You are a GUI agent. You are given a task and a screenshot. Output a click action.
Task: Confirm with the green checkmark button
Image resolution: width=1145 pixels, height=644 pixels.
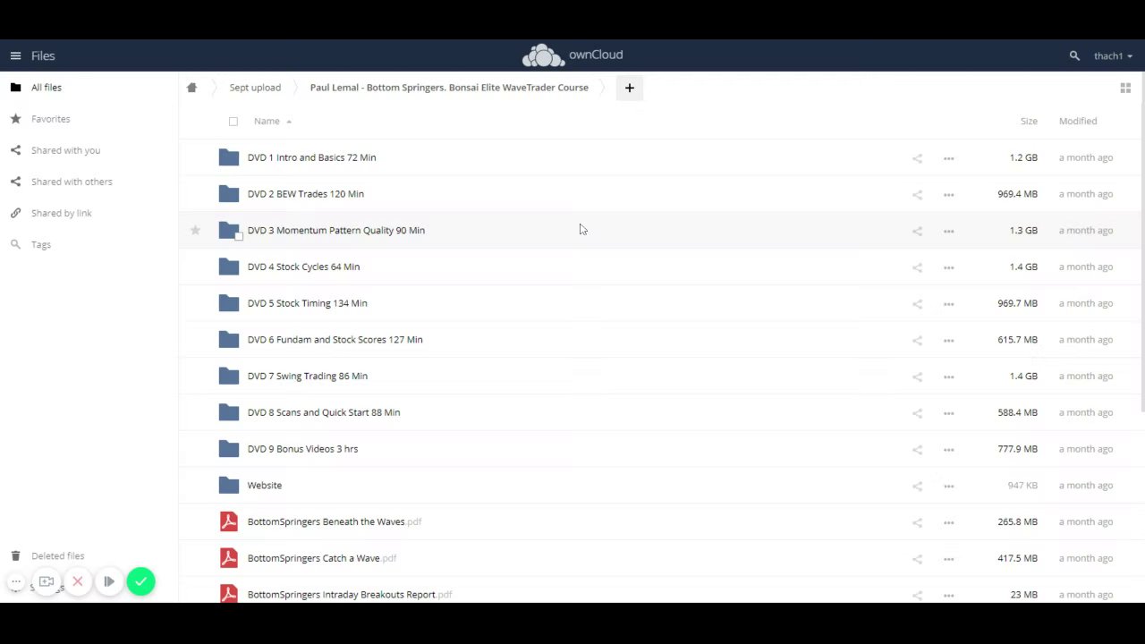[140, 581]
